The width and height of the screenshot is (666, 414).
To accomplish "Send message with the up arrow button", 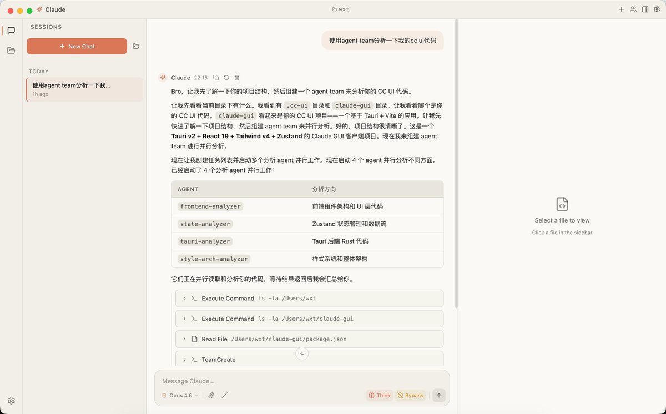I will [x=439, y=396].
